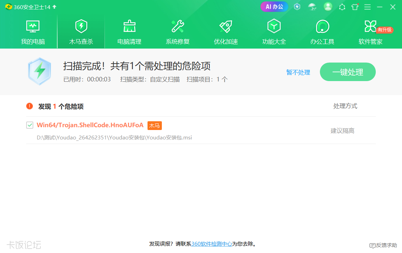Open the skin shirt icon

point(355,7)
